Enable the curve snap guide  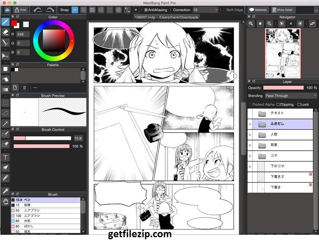pos(127,10)
